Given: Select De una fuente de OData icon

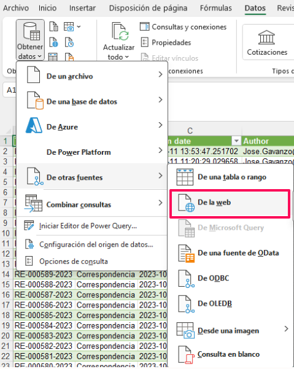Looking at the screenshot, I should coord(186,254).
